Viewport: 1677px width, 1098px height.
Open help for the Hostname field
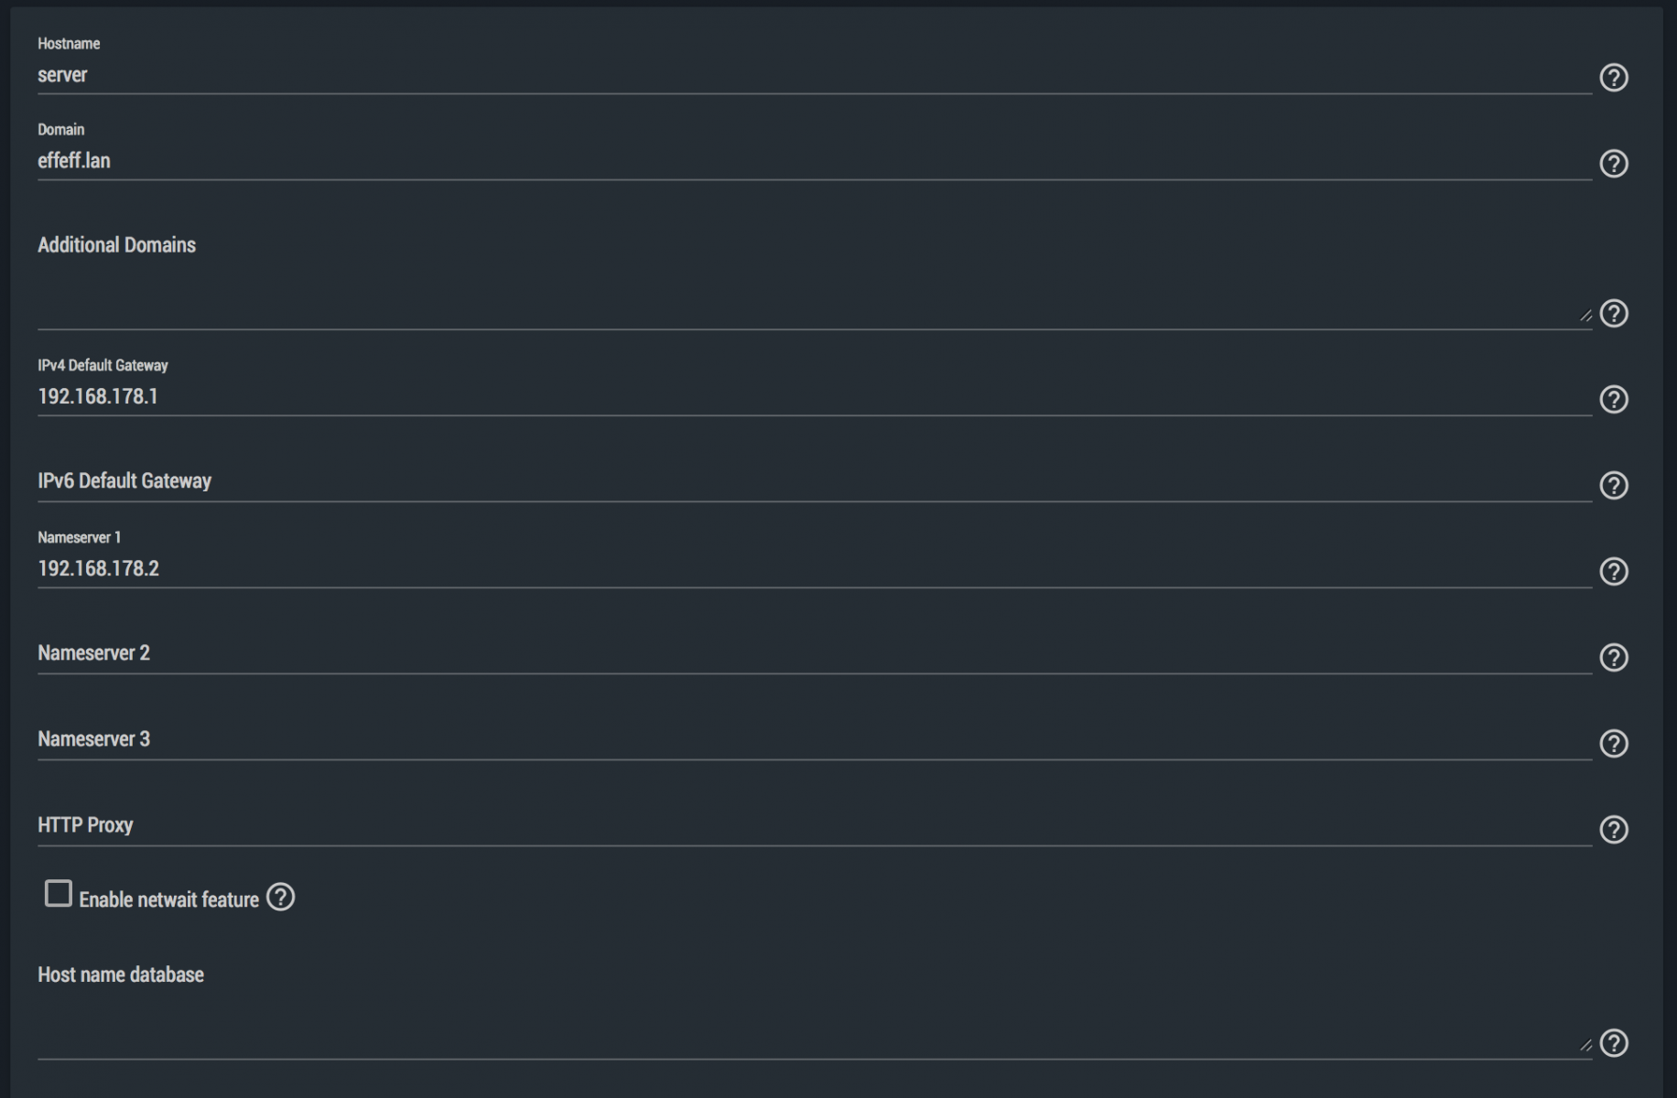click(1613, 78)
